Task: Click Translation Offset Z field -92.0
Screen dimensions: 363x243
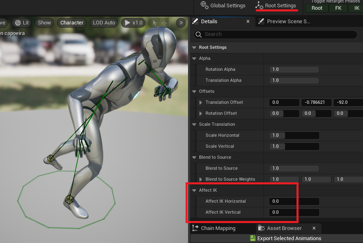Action: pyautogui.click(x=348, y=102)
